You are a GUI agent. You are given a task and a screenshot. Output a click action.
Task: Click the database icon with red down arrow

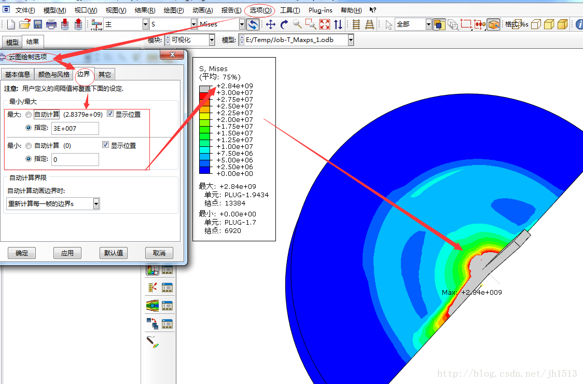[x=65, y=24]
